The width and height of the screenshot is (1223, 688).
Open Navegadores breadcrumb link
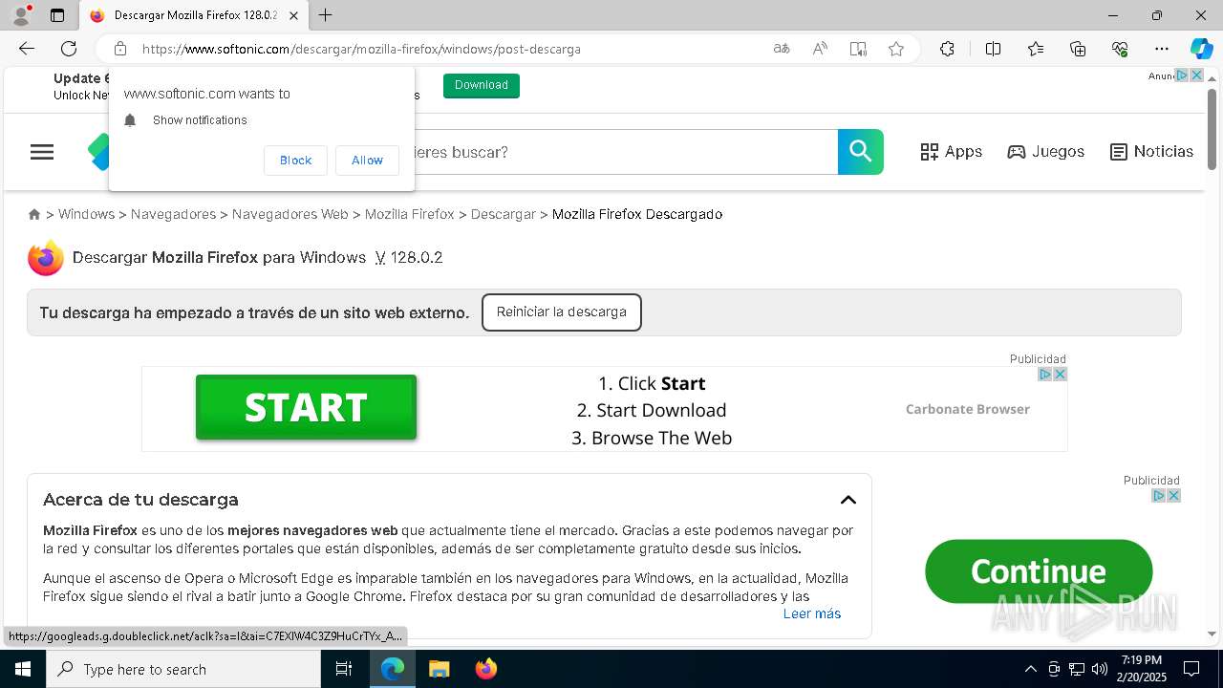[173, 214]
